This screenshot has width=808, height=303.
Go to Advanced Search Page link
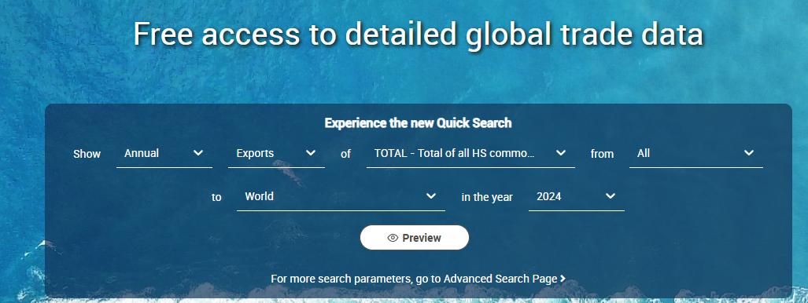(x=418, y=279)
